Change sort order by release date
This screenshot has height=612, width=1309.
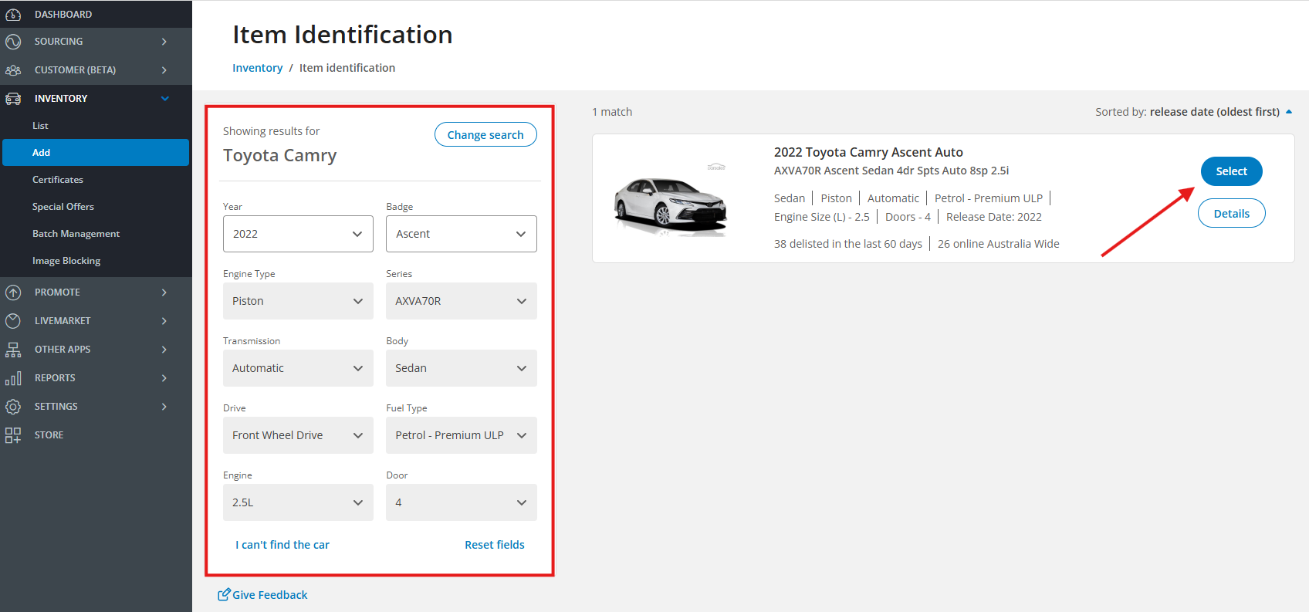pos(1214,112)
